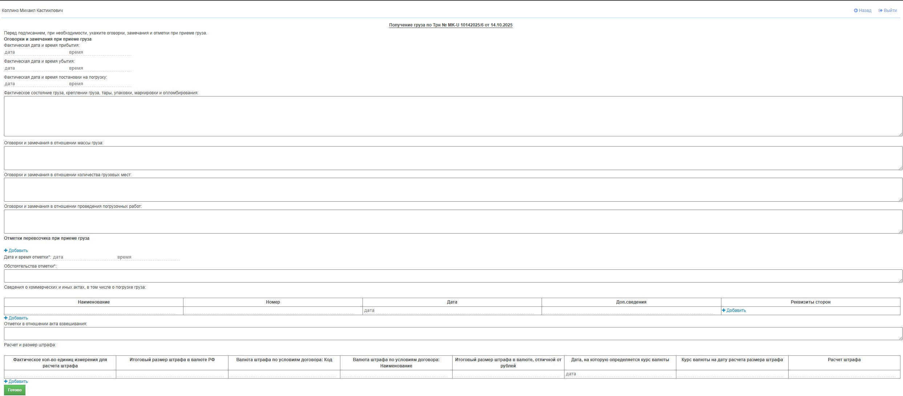Click the Назад link text
The image size is (903, 396).
coord(865,11)
